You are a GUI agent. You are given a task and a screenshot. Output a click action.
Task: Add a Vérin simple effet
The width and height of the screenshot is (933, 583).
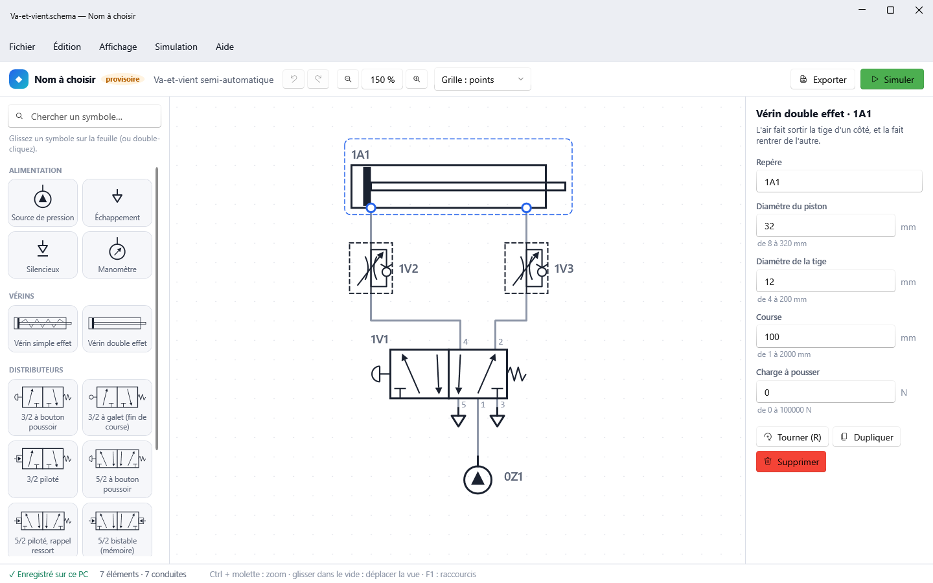(43, 329)
